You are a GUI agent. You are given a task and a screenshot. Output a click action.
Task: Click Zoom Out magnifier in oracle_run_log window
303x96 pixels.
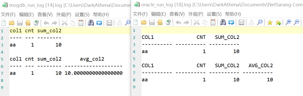296,22
